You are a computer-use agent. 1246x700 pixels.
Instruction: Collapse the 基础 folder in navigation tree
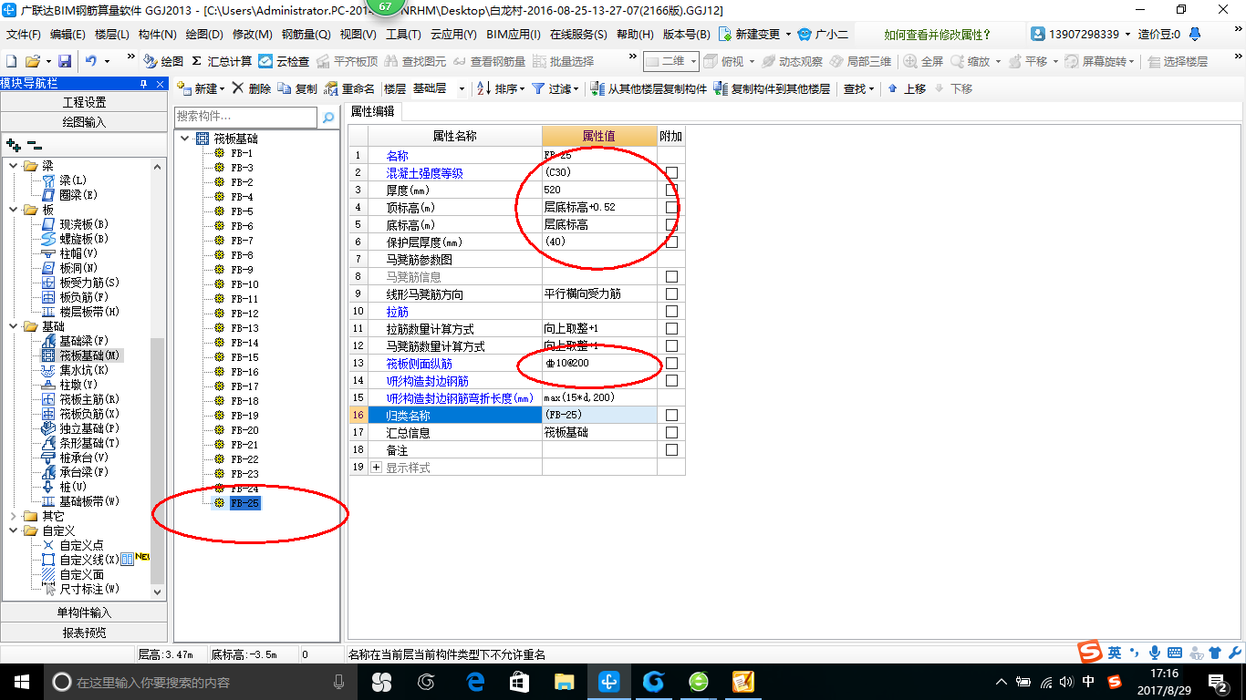coord(14,326)
